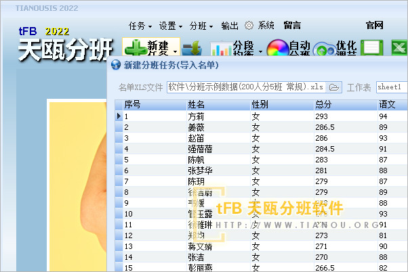Click total score cell 270
This screenshot has height=272, width=408.
346,257
